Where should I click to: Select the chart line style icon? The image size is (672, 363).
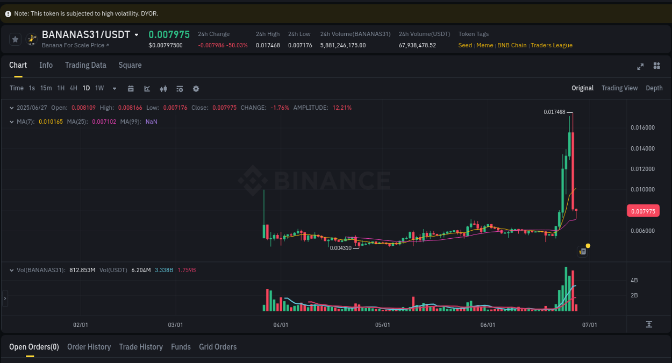(147, 88)
